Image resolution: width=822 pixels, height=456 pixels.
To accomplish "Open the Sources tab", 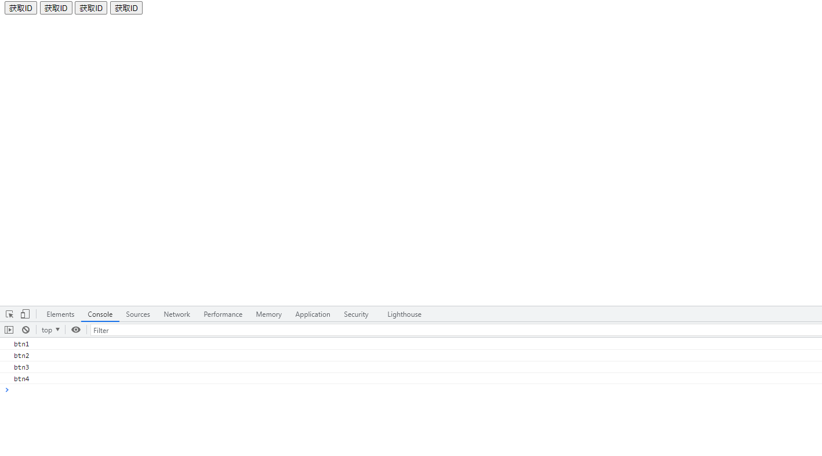I will 138,314.
